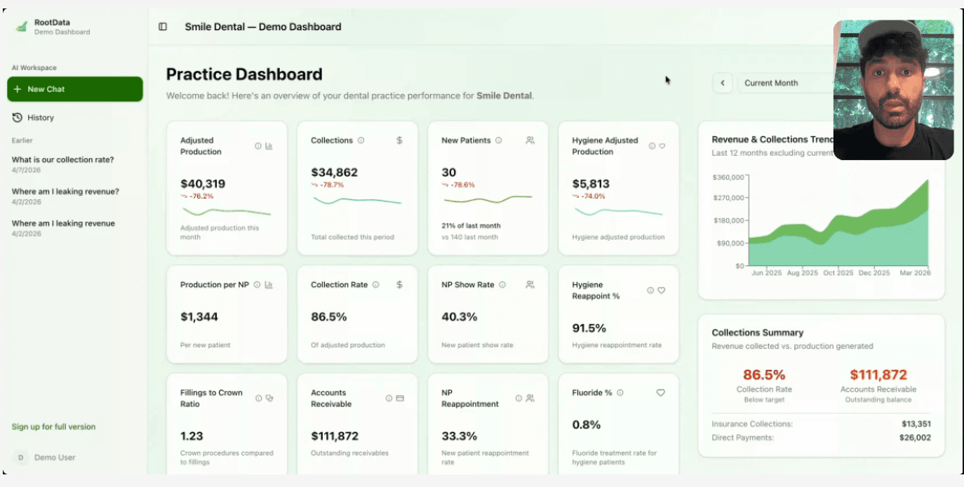
Task: Open the 'Where am I leaking revenue?' chat
Action: pos(66,192)
